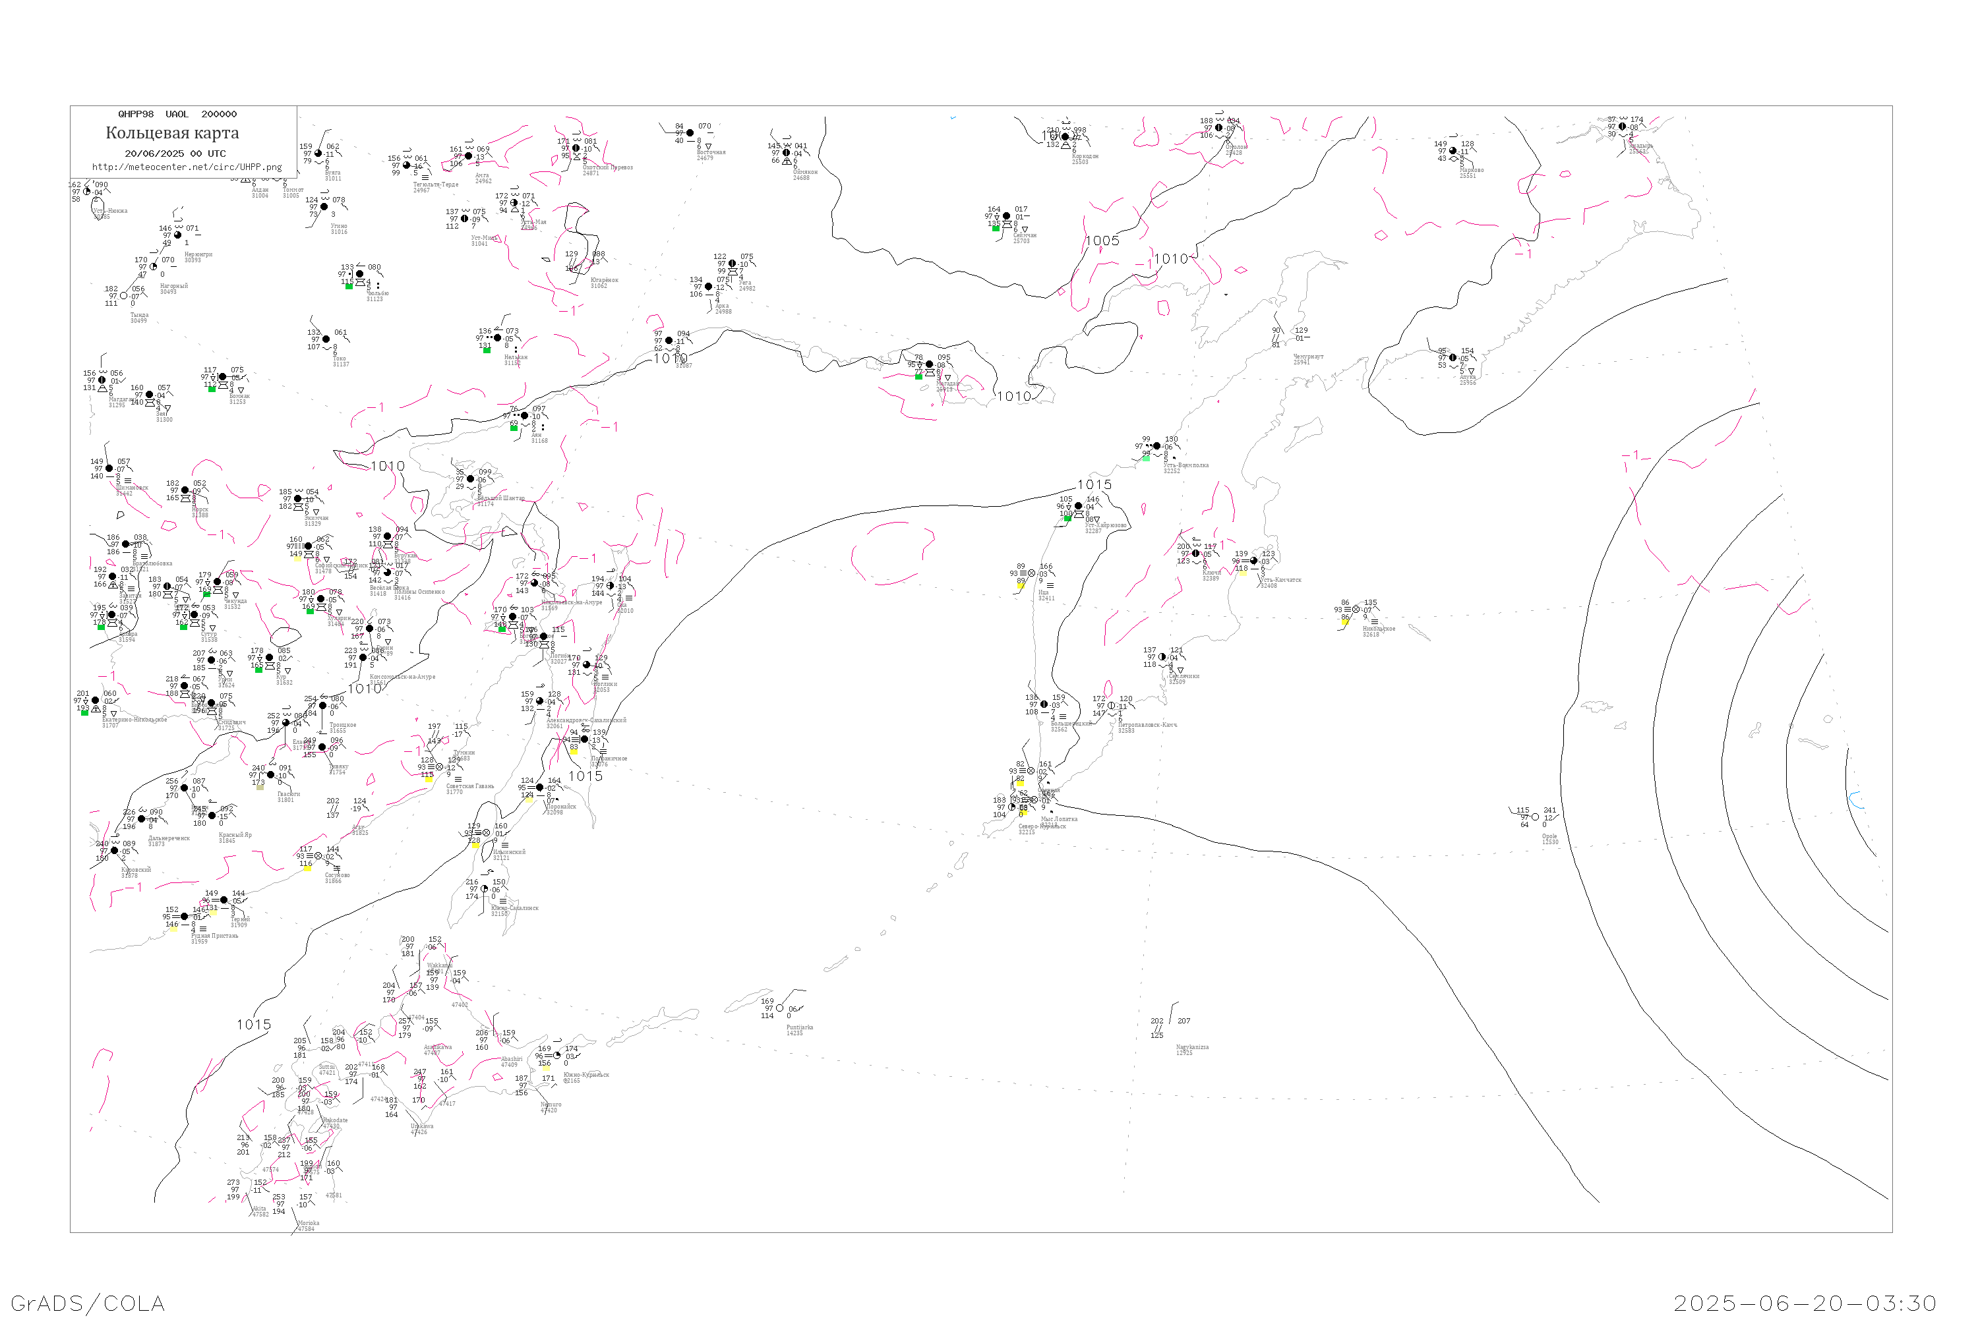Click the GrADS/COLA credit text

coord(88,1303)
